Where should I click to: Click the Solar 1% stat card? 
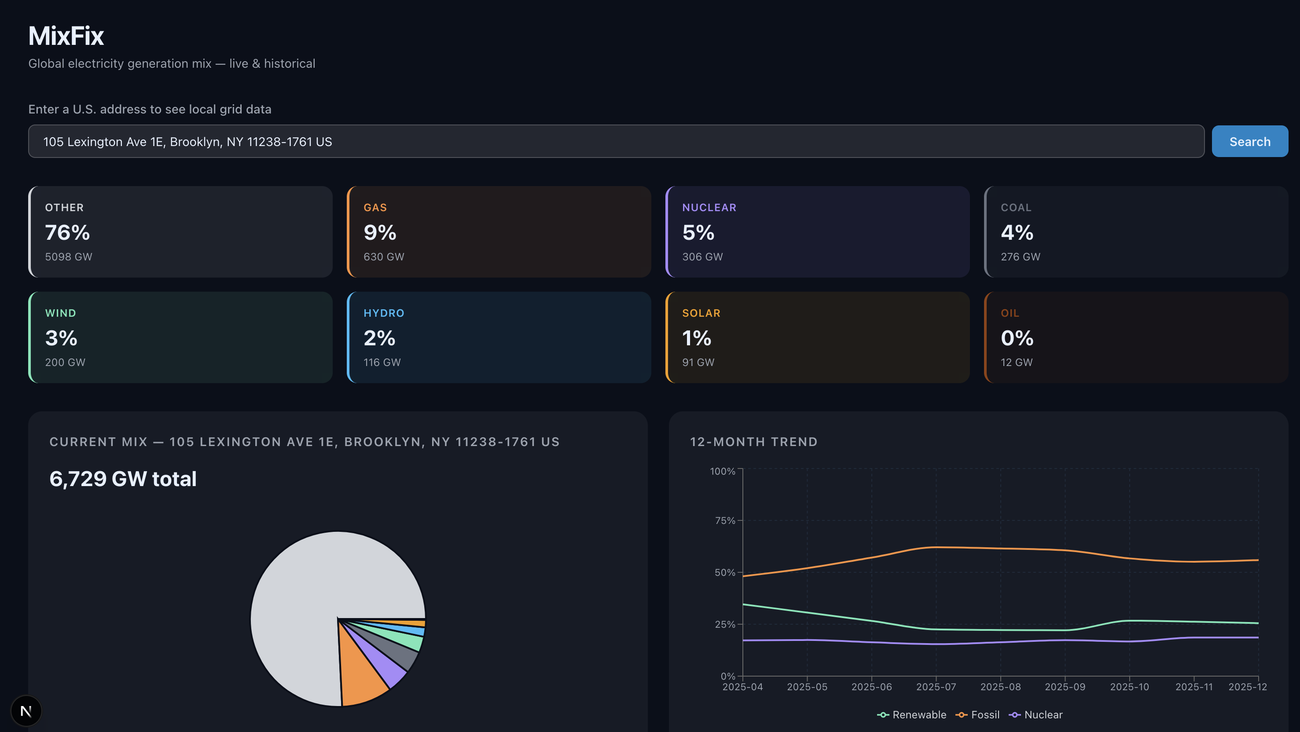[817, 337]
